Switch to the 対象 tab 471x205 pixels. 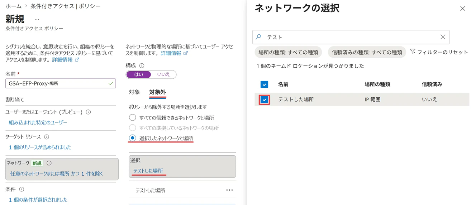pyautogui.click(x=134, y=92)
